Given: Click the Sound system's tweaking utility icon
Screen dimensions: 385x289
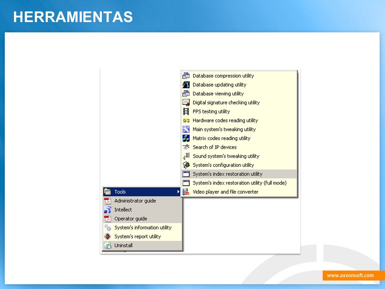Looking at the screenshot, I should (x=186, y=156).
